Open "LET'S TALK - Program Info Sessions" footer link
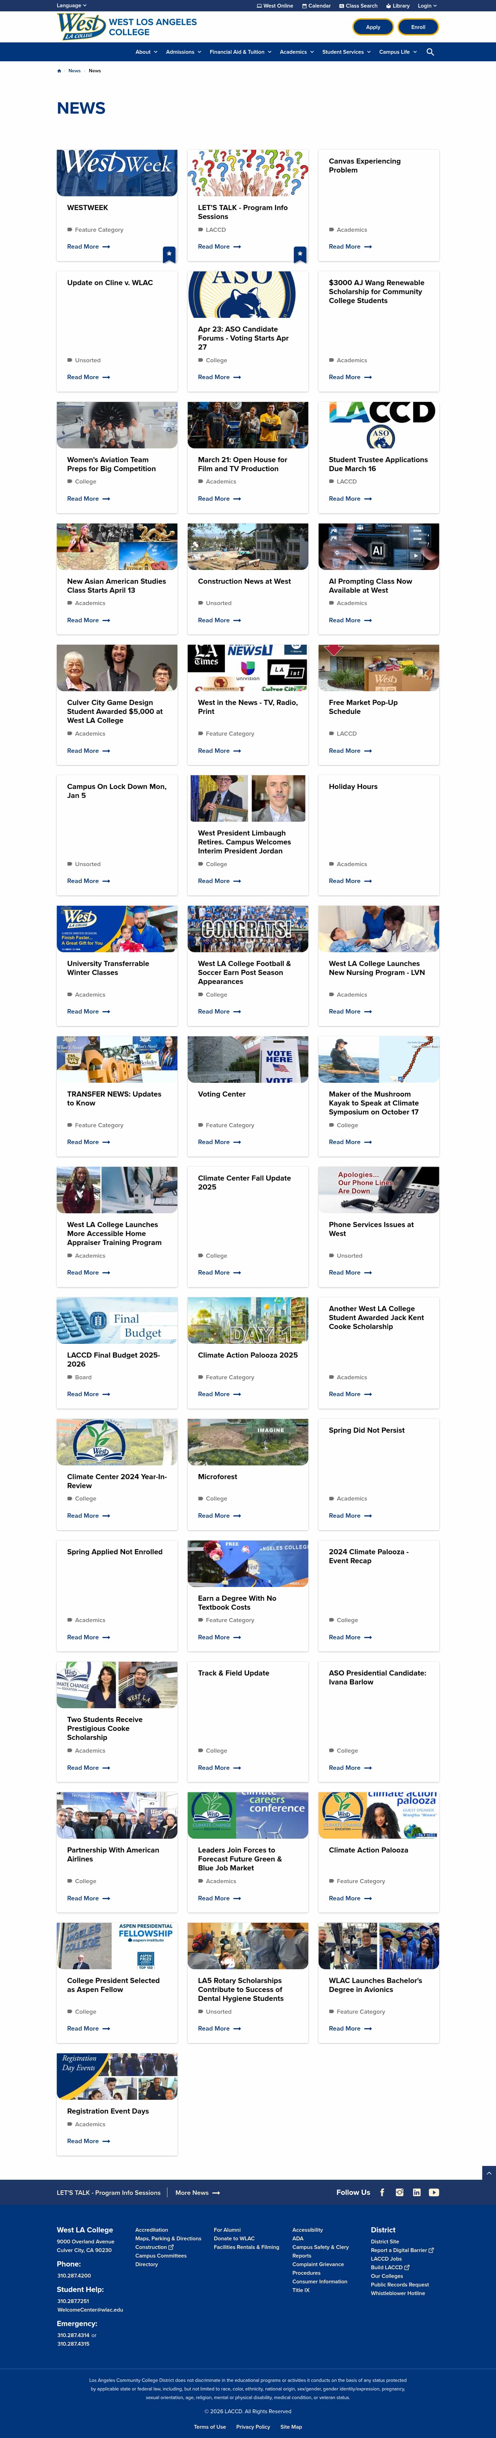The width and height of the screenshot is (496, 2438). tap(109, 2193)
